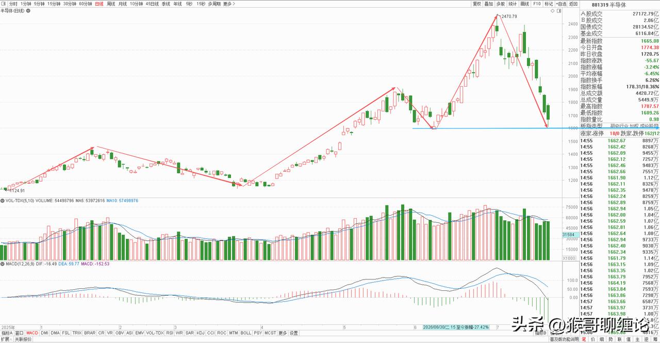Expand the 扩展 panel
Screen dimensions: 660x343
(x=6, y=339)
